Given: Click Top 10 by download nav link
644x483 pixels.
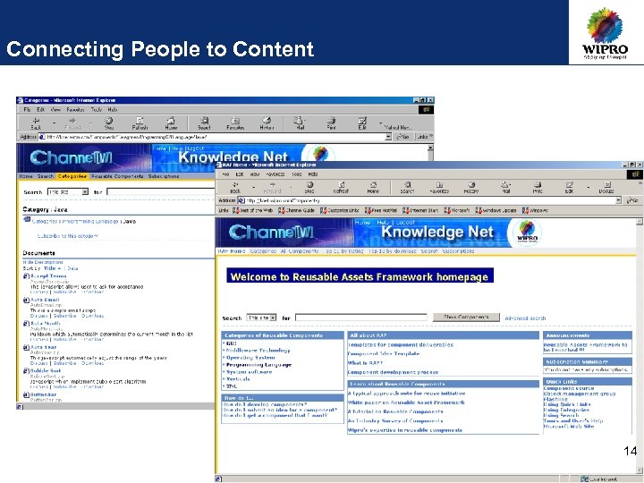Looking at the screenshot, I should [x=394, y=251].
